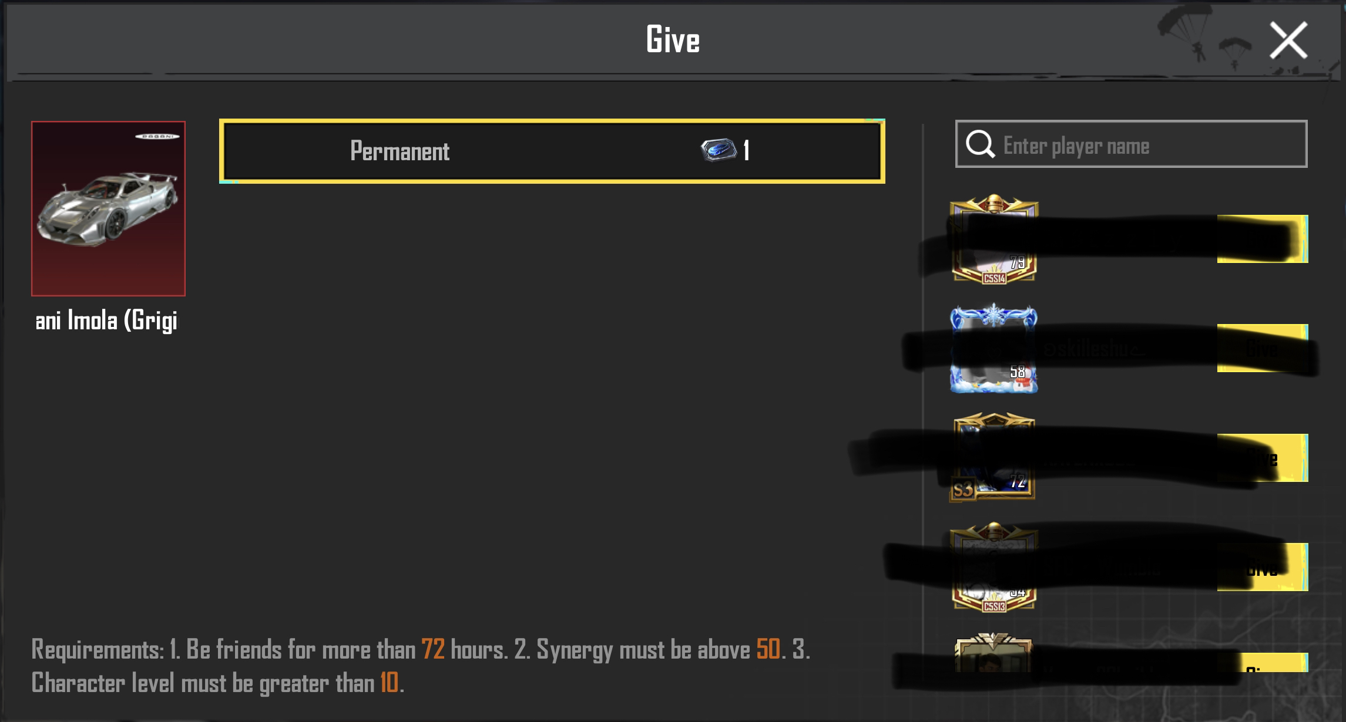1346x722 pixels.
Task: Select the fifth partially visible friend avatar
Action: click(993, 653)
